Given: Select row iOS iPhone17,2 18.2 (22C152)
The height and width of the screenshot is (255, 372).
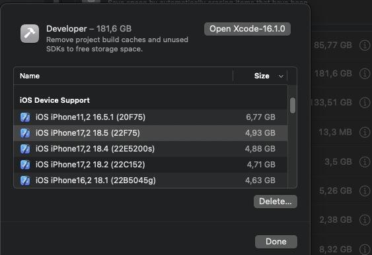Looking at the screenshot, I should [x=151, y=165].
